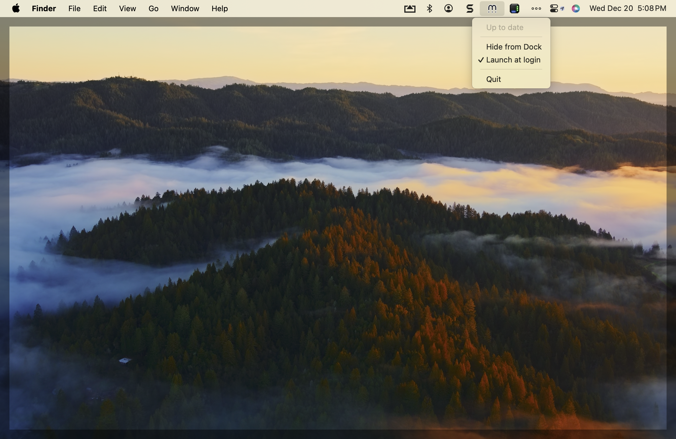Open the Edit menu
The height and width of the screenshot is (439, 676).
tap(100, 9)
